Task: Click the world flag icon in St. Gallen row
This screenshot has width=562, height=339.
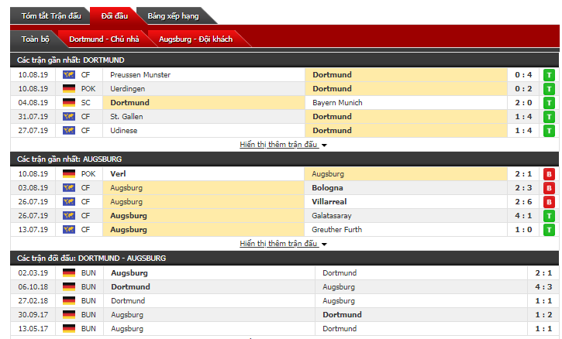Action: (69, 117)
